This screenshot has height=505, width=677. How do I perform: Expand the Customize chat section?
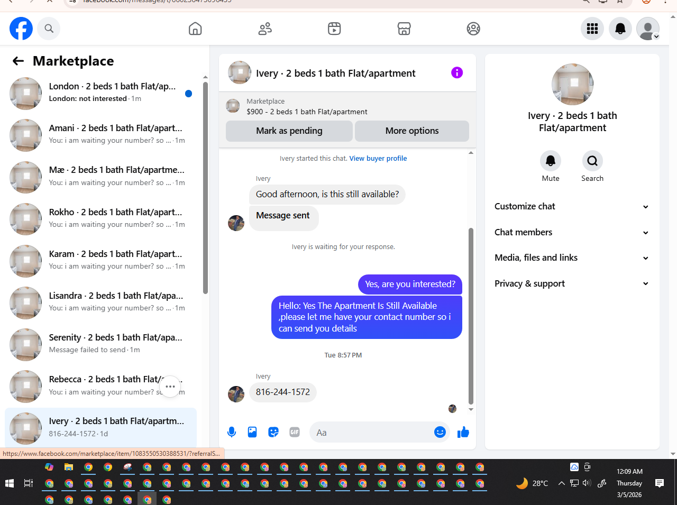(x=572, y=206)
